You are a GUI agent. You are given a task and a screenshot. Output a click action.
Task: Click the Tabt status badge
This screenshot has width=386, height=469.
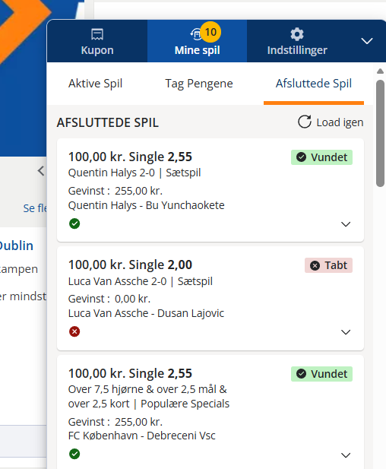point(328,265)
